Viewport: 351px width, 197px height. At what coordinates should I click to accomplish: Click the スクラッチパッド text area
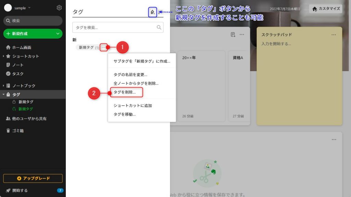(299, 83)
